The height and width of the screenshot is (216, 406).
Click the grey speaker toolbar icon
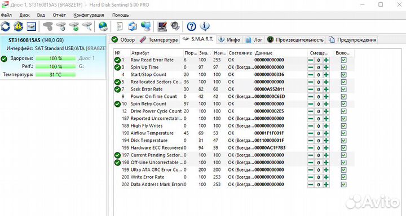point(175,26)
